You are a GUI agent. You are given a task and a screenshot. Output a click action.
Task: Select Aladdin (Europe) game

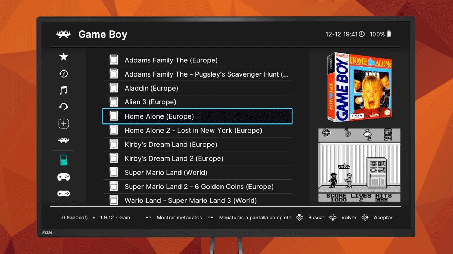tap(197, 88)
